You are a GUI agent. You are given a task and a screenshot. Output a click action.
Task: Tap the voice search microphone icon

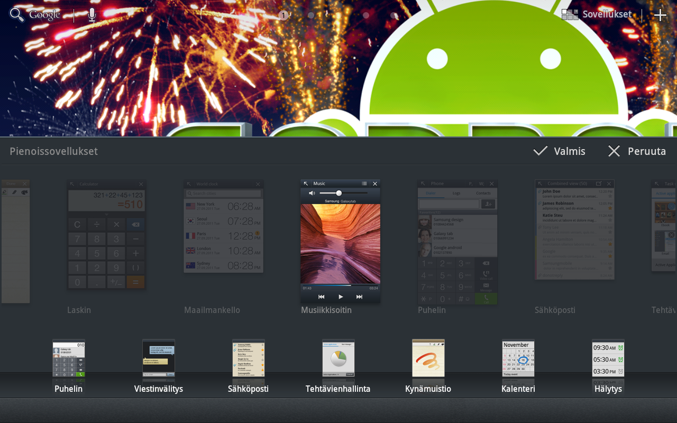pos(92,15)
